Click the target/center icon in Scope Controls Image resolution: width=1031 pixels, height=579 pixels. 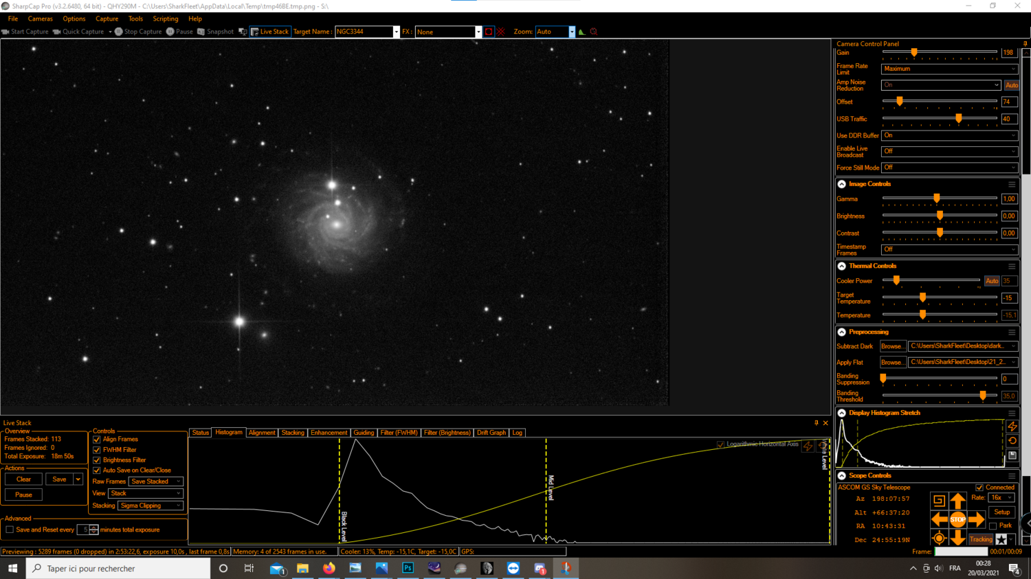(x=939, y=538)
